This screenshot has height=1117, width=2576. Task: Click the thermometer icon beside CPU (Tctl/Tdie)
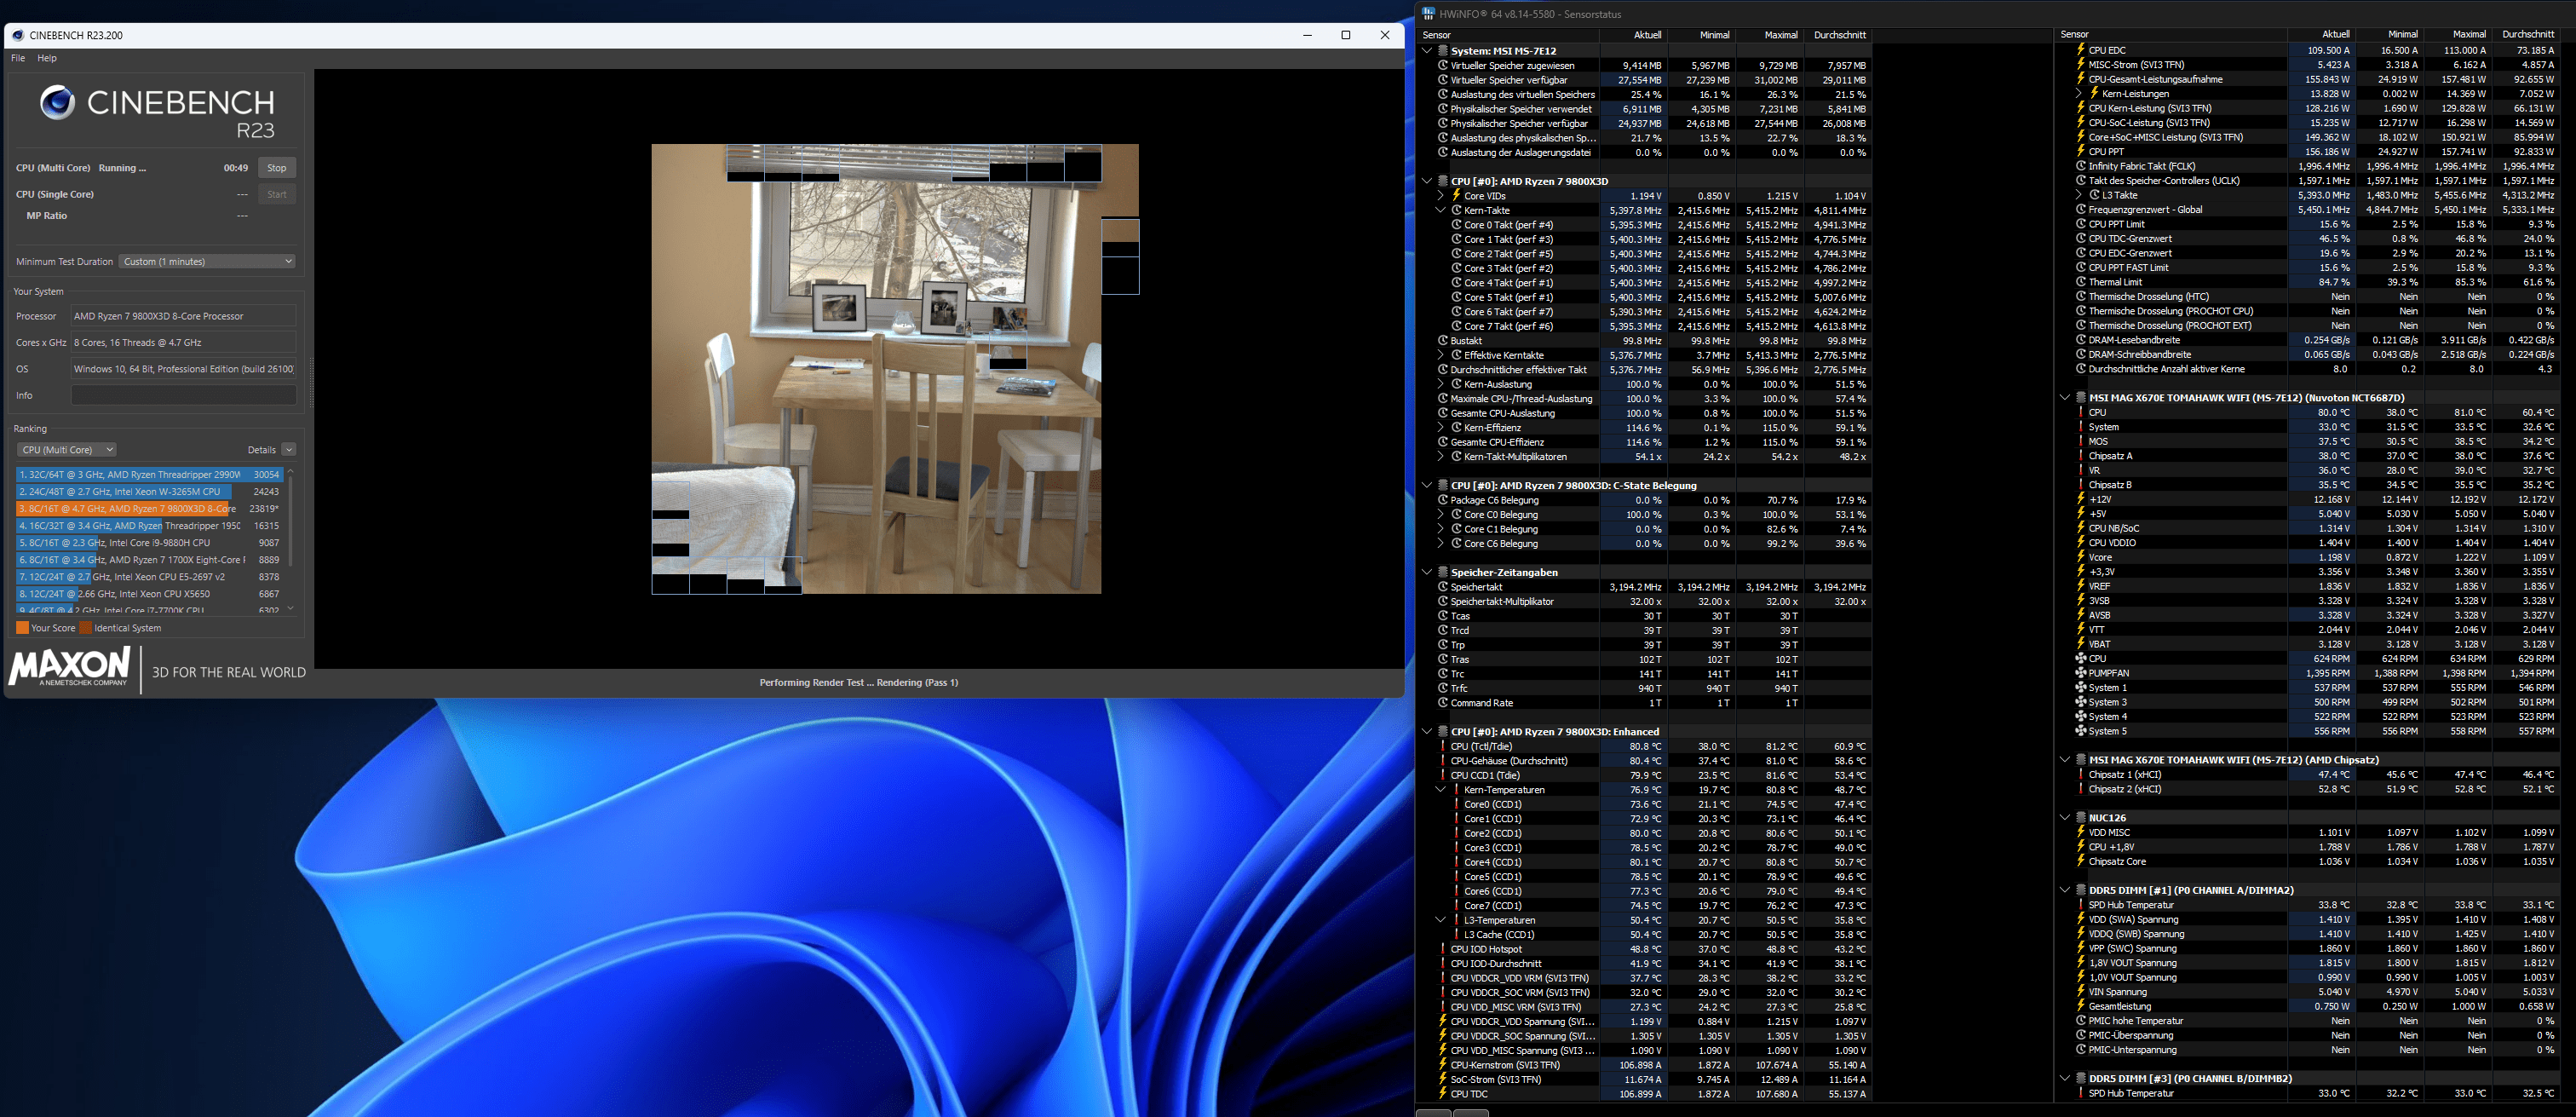tap(1443, 747)
